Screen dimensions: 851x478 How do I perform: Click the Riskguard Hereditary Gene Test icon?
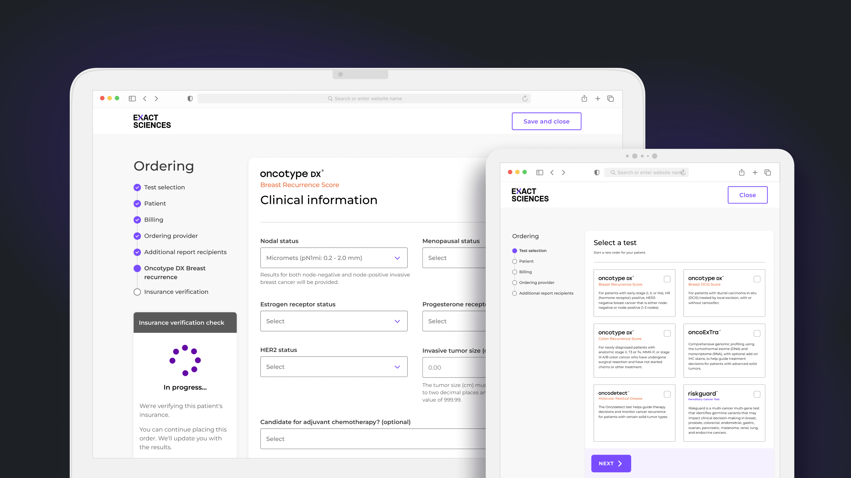(756, 394)
